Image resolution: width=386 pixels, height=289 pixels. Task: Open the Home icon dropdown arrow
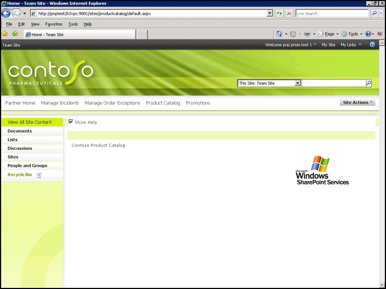[286, 34]
